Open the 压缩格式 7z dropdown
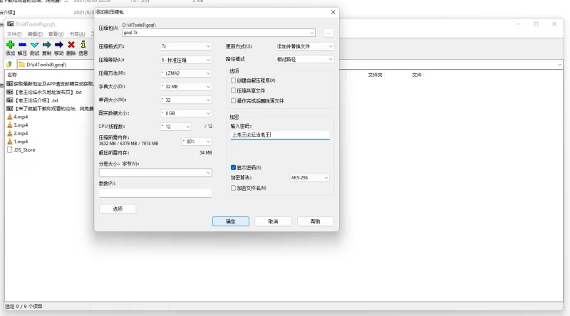Image resolution: width=570 pixels, height=316 pixels. click(186, 46)
